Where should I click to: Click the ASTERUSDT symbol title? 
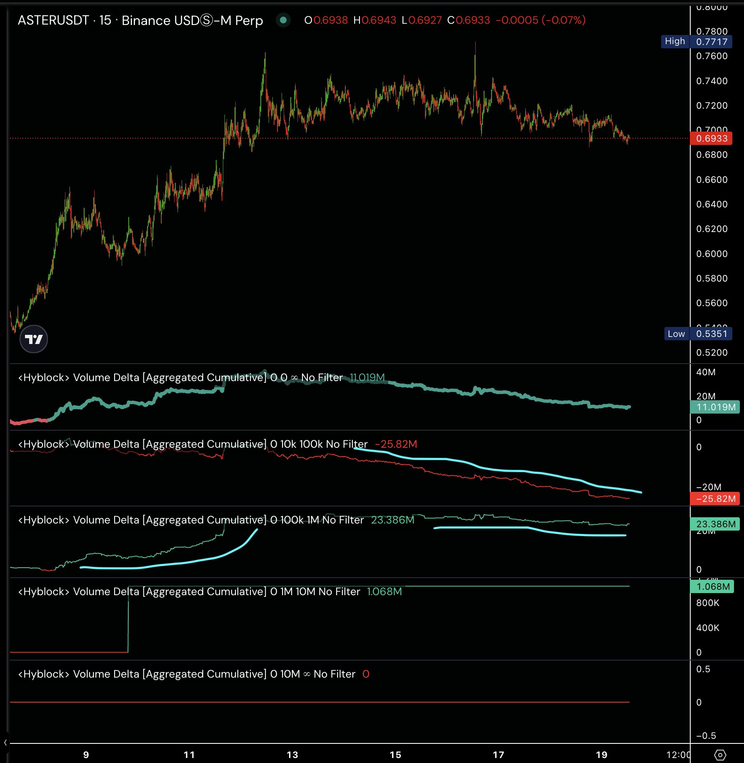pos(53,20)
